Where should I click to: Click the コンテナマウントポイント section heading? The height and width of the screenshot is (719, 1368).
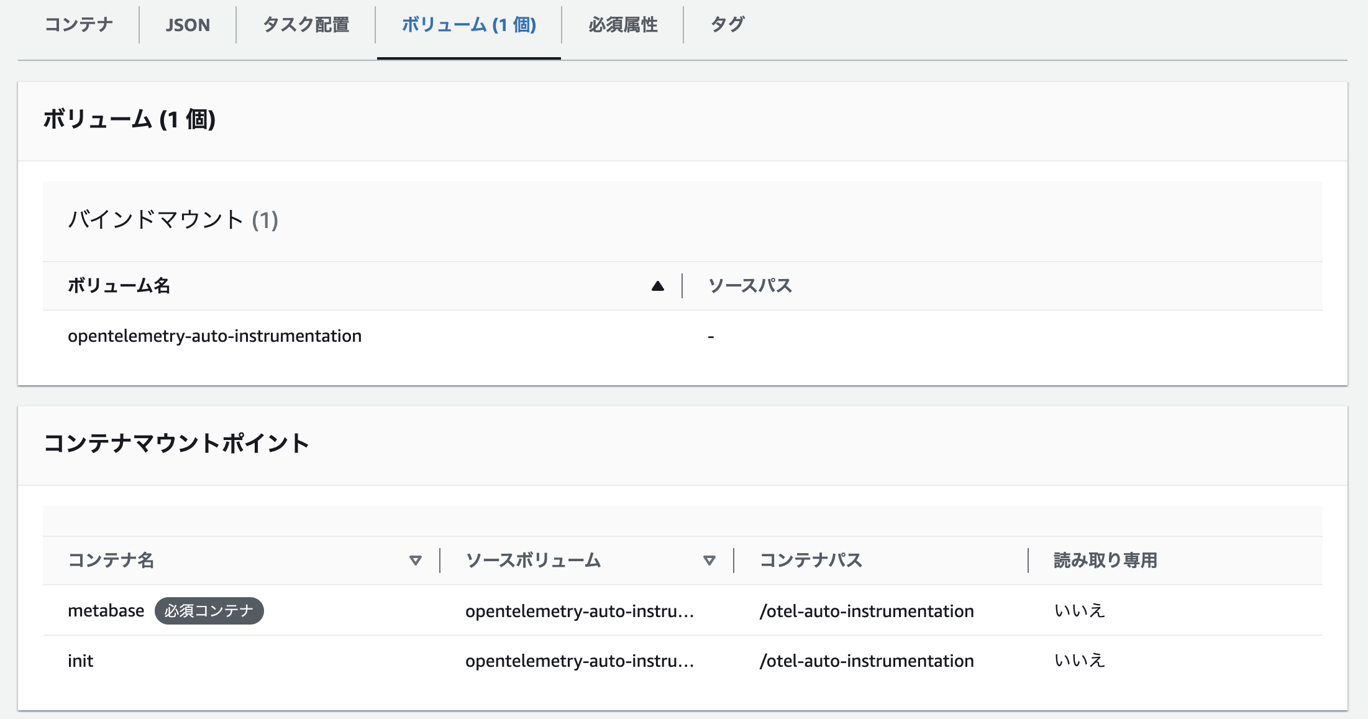[x=176, y=442]
